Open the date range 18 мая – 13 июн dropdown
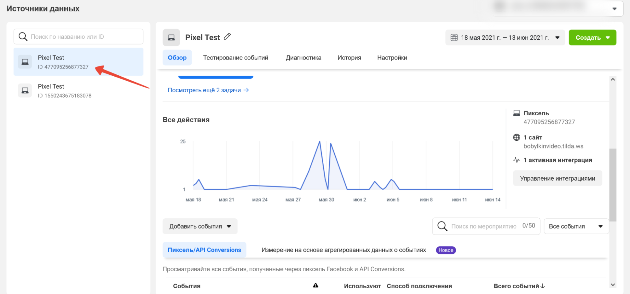The image size is (630, 294). point(505,37)
